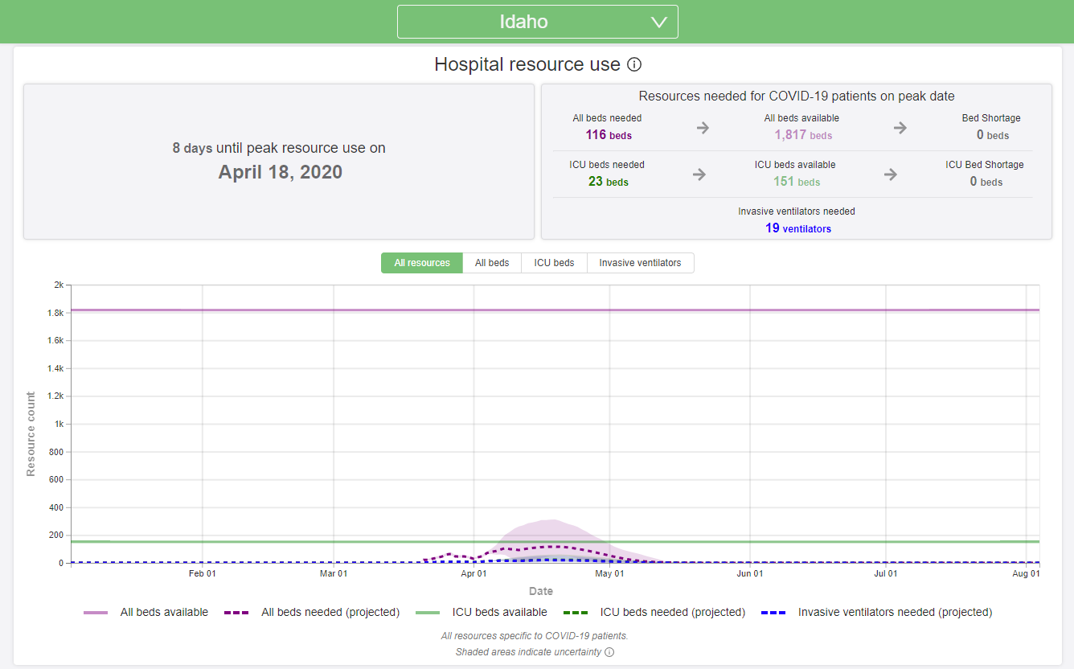Open the Idaho state dropdown
This screenshot has height=669, width=1074.
[x=537, y=22]
